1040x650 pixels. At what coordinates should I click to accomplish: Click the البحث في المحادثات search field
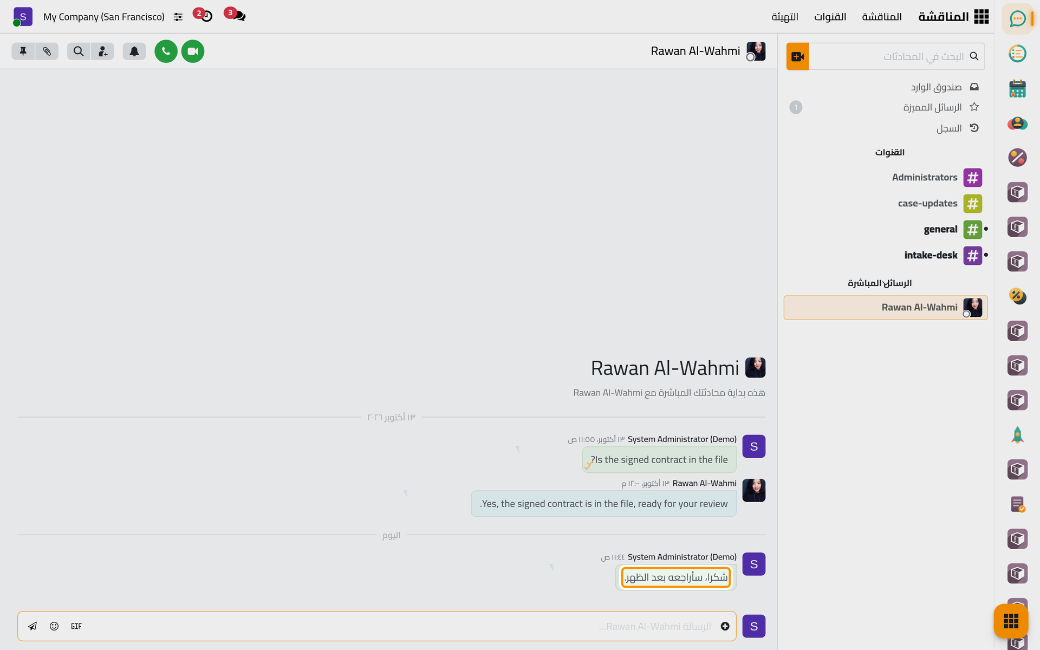pos(896,56)
